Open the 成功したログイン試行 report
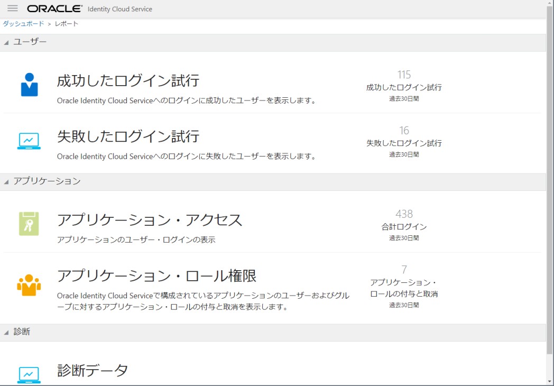This screenshot has height=386, width=554. point(128,80)
